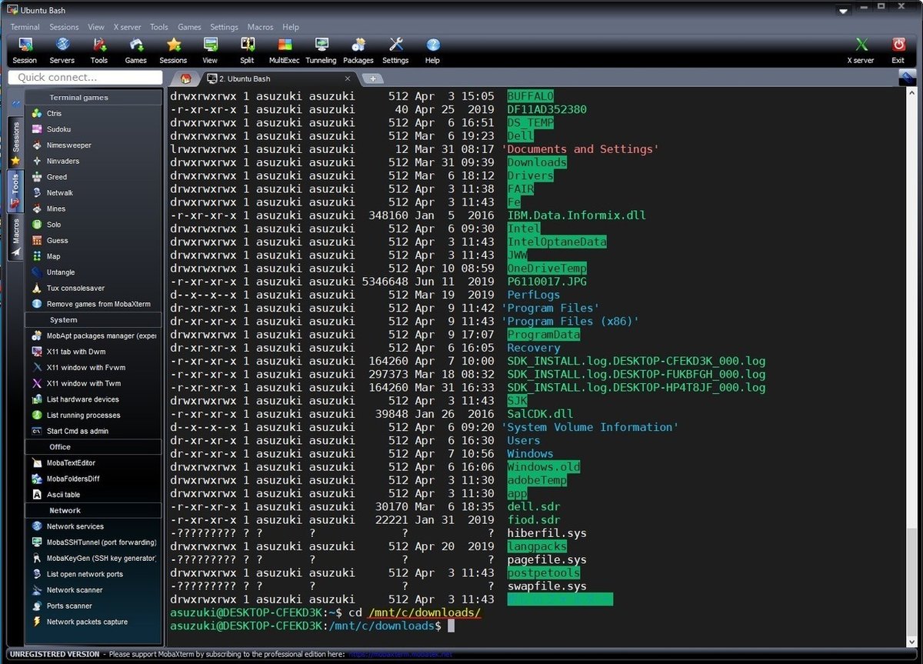Open the MobaXterm subscription link

pos(401,655)
